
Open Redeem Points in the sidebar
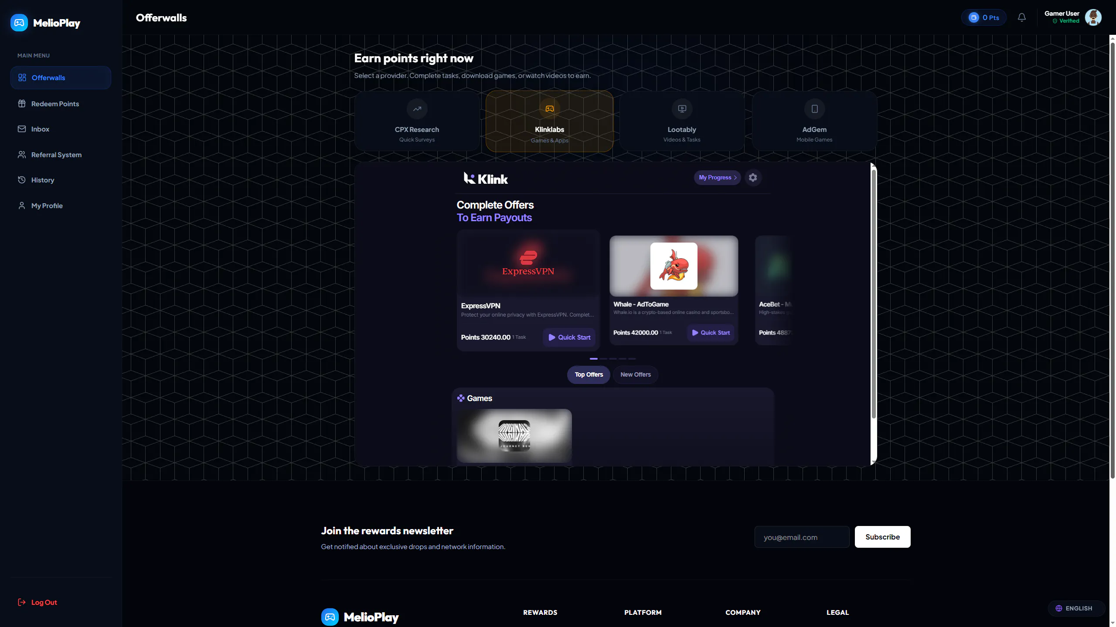coord(61,104)
